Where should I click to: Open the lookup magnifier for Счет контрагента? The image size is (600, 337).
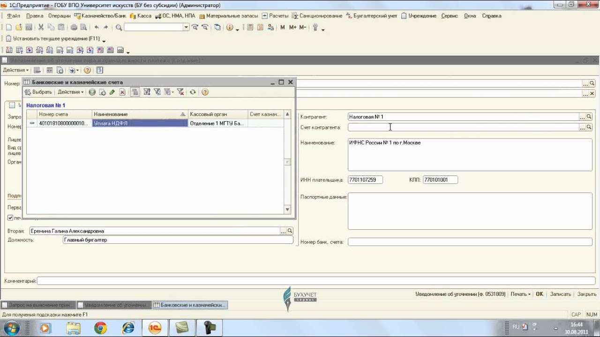click(589, 127)
